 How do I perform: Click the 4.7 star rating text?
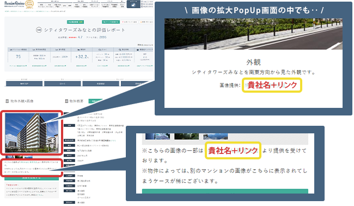pyautogui.click(x=80, y=37)
